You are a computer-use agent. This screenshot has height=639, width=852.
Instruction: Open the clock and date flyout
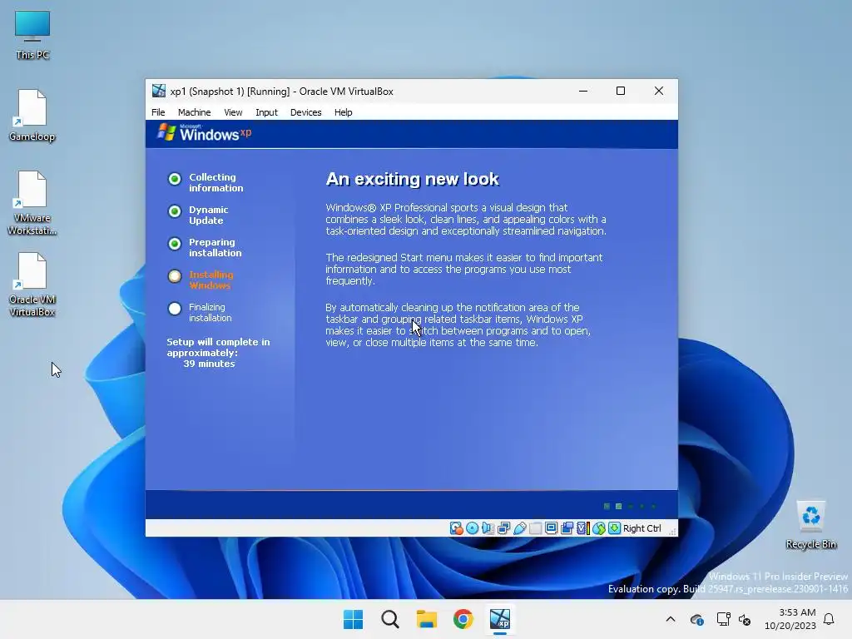[x=790, y=619]
